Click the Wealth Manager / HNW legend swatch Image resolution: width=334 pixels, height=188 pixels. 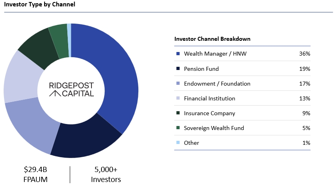[x=178, y=54]
